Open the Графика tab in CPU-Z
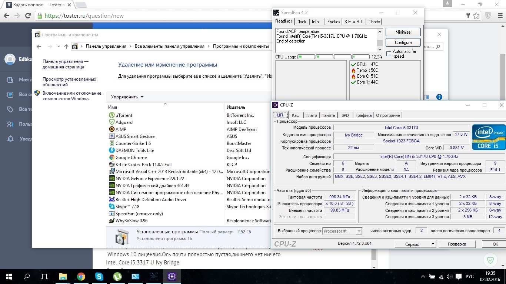Image resolution: width=506 pixels, height=284 pixels. [x=363, y=115]
